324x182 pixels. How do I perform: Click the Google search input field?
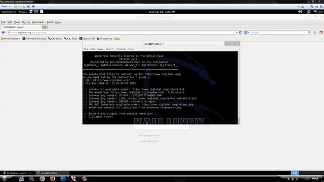click(x=278, y=32)
